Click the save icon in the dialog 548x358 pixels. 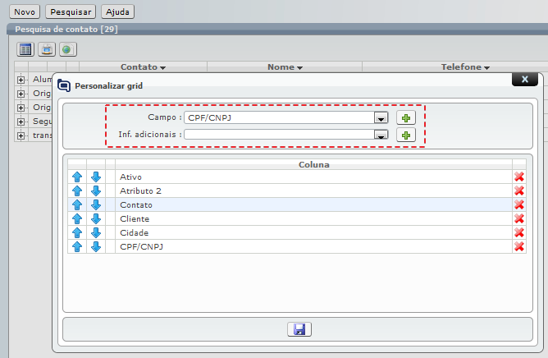click(x=299, y=329)
